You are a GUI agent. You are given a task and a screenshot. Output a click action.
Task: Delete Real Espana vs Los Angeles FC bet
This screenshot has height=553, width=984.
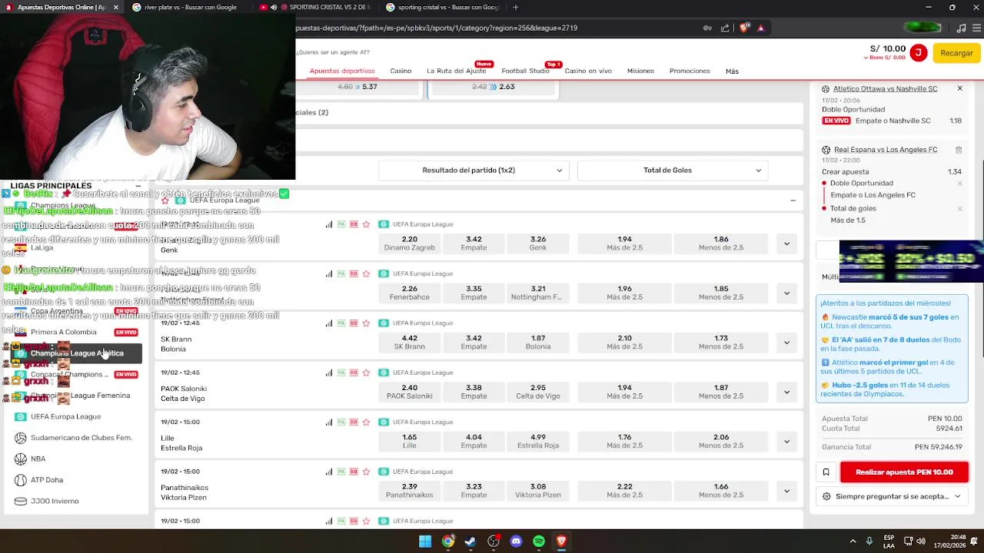[959, 150]
